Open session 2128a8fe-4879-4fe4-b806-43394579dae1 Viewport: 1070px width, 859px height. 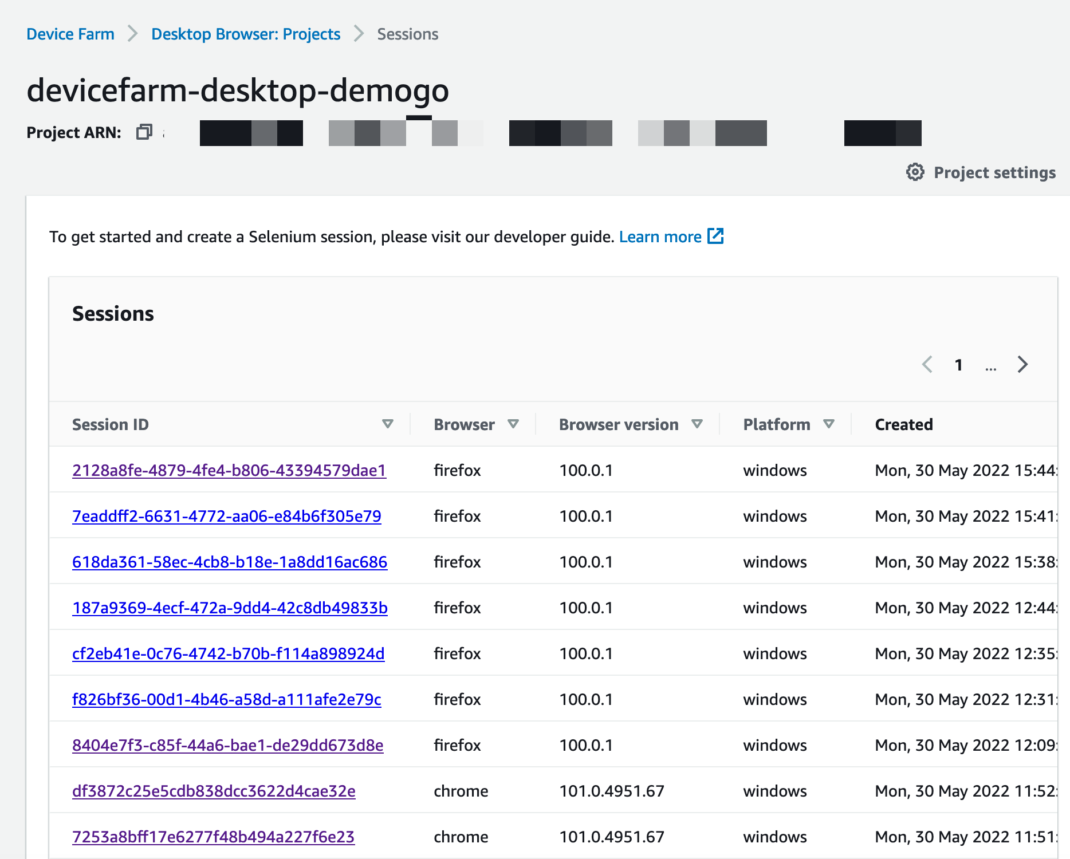coord(229,470)
